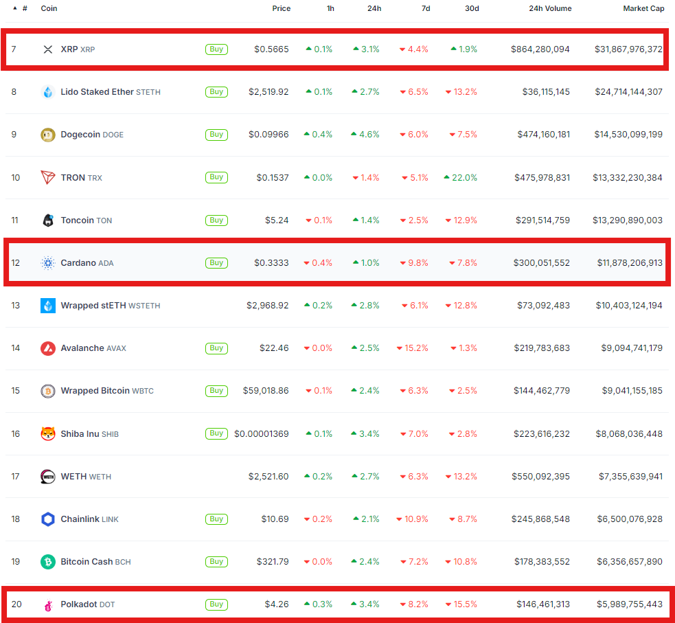675x623 pixels.
Task: Click Buy in the Avalanche row
Action: click(x=216, y=348)
